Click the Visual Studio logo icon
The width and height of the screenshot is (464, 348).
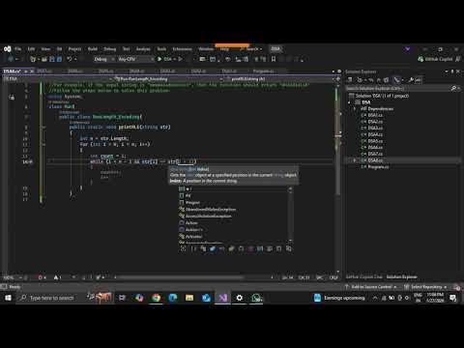(x=7, y=49)
